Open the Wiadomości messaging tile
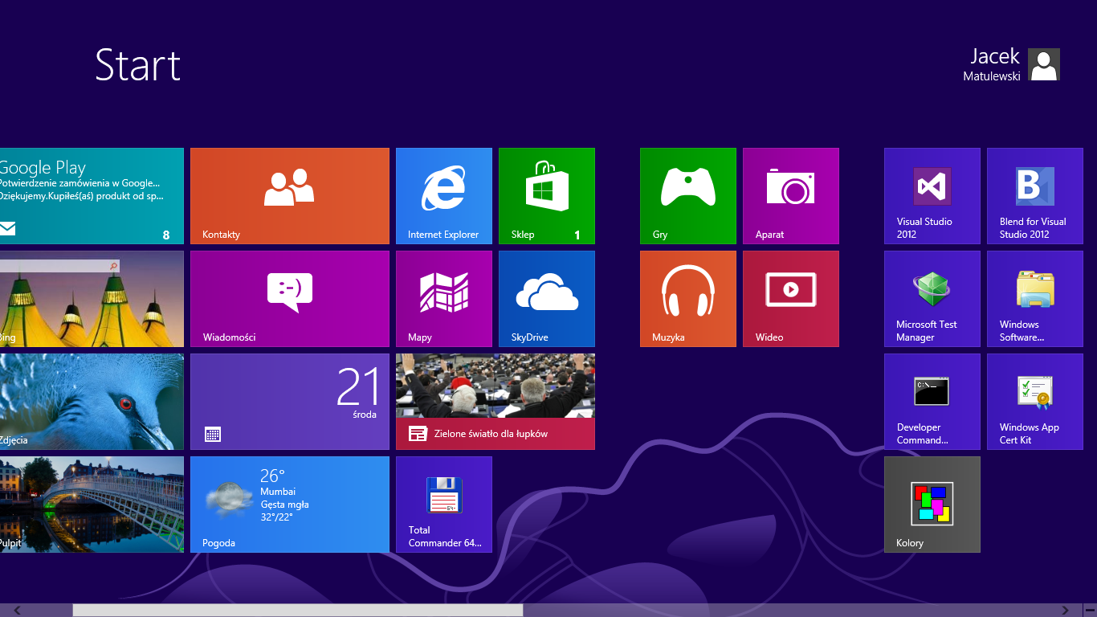 [290, 299]
